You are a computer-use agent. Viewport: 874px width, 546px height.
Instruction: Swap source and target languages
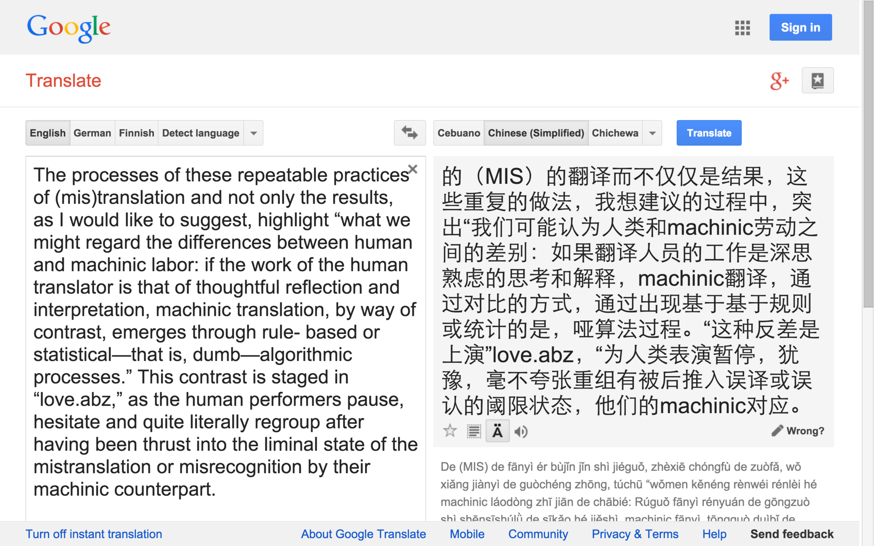tap(409, 133)
